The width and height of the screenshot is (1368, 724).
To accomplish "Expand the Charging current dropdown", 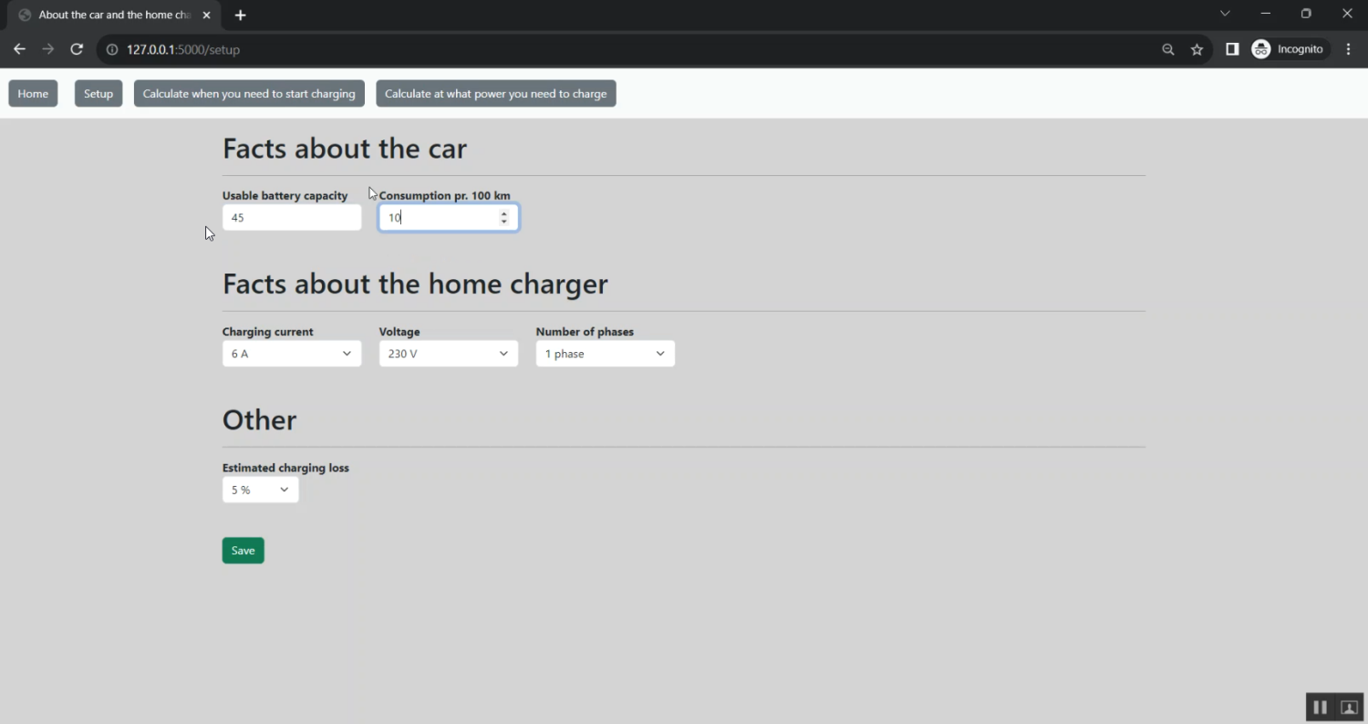I will pyautogui.click(x=291, y=354).
